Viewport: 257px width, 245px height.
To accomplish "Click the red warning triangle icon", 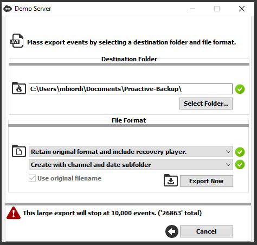I will 14,213.
